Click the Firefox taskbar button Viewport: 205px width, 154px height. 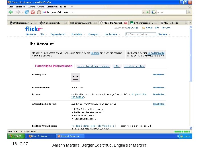[x=41, y=136]
